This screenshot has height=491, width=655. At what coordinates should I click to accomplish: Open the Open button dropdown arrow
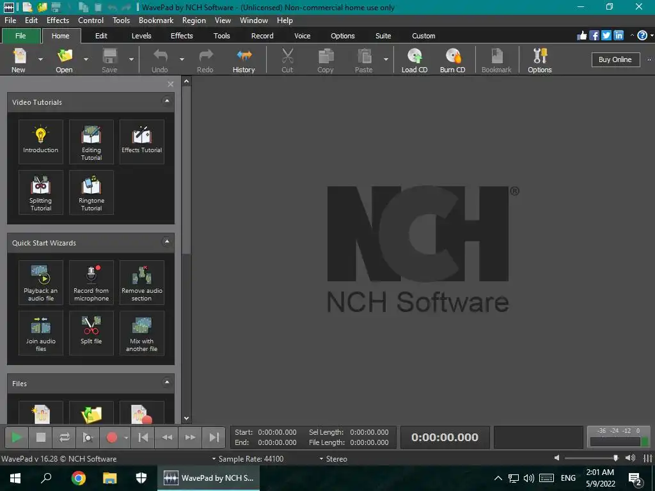tap(86, 59)
